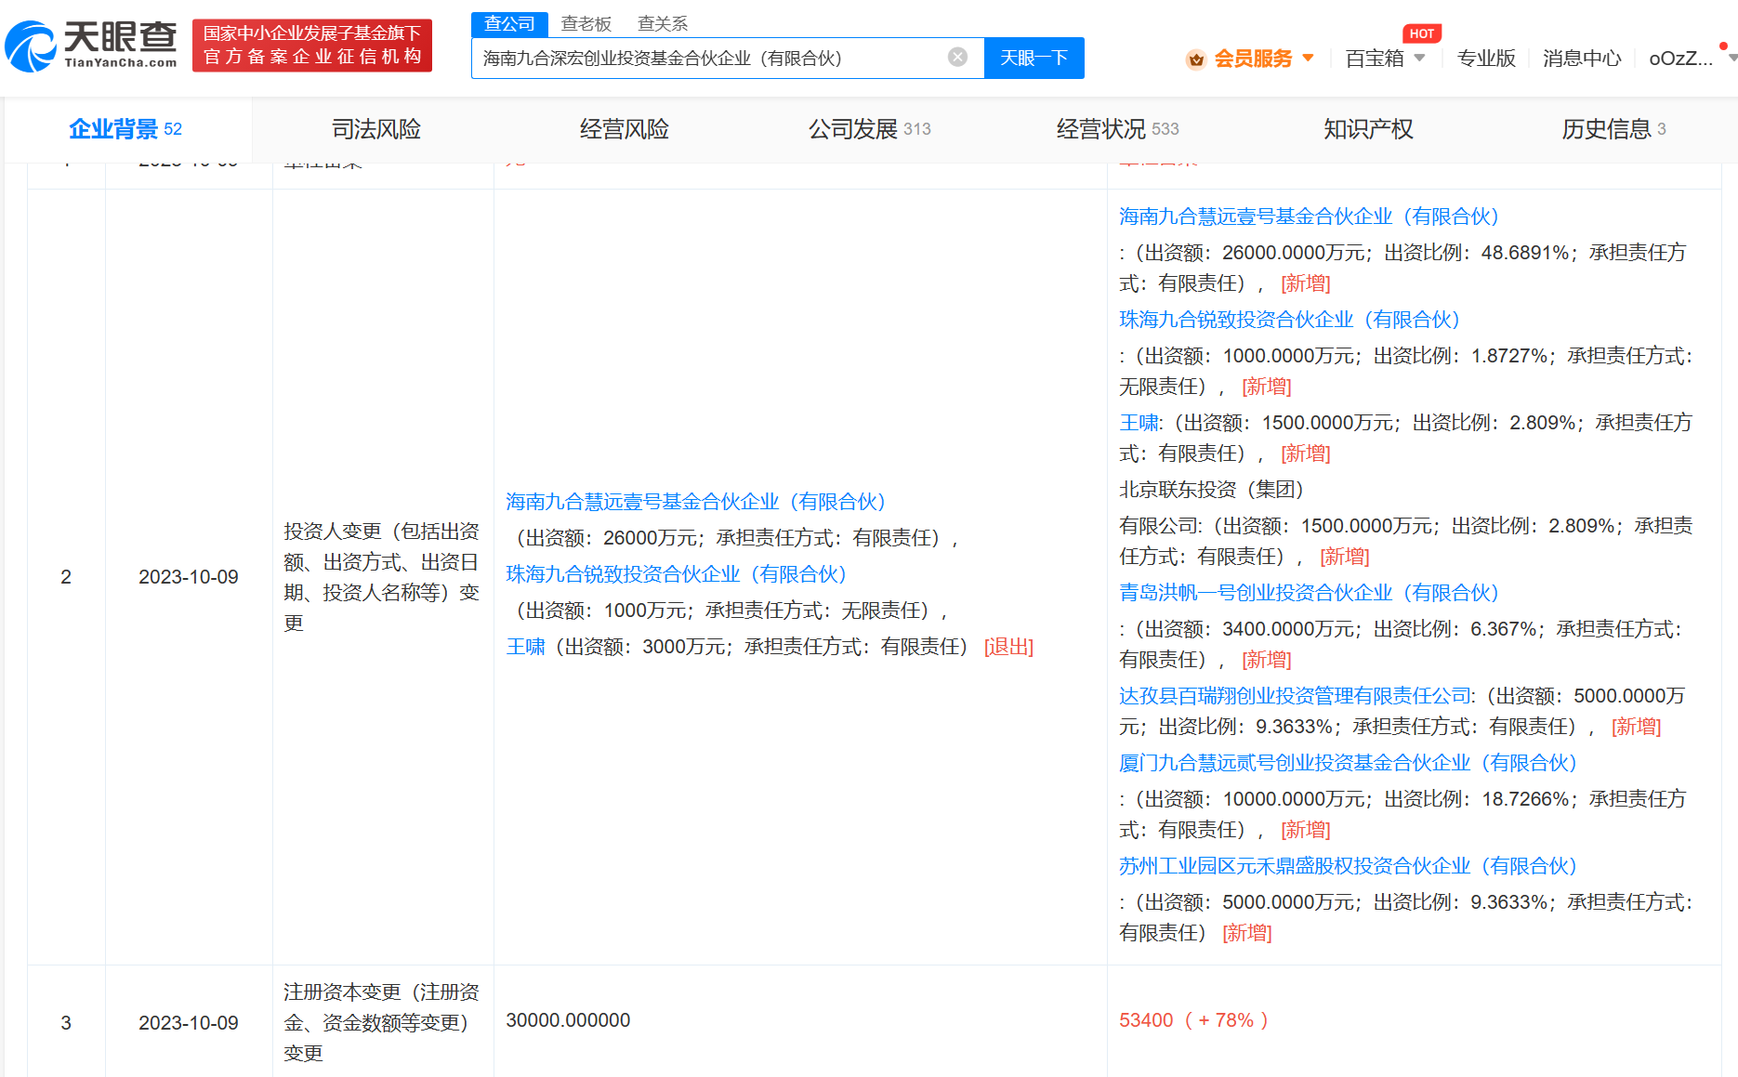The image size is (1738, 1077).
Task: Click the crown icon beside 会员服务
Action: tap(1196, 58)
